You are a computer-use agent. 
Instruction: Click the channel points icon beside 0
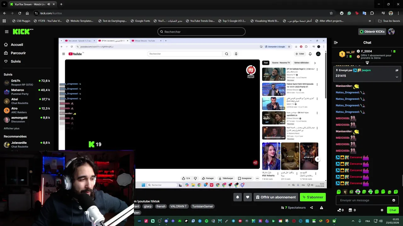point(339,210)
